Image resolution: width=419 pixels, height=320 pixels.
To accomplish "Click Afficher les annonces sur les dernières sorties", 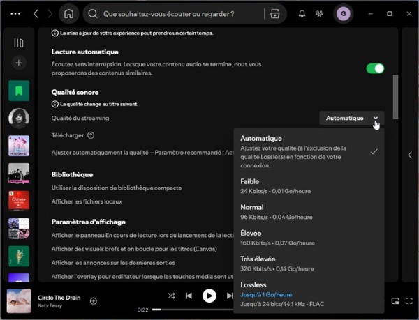I will coord(113,263).
